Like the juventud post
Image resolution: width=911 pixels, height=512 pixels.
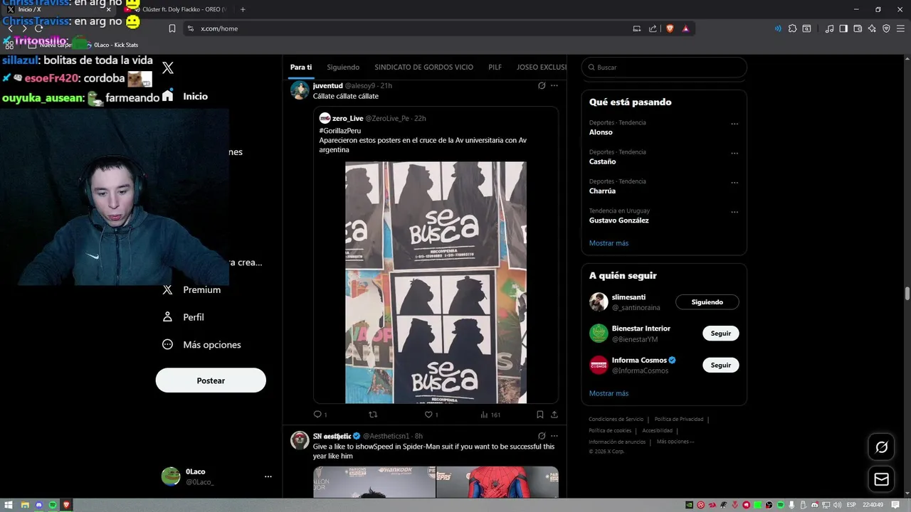(x=428, y=415)
